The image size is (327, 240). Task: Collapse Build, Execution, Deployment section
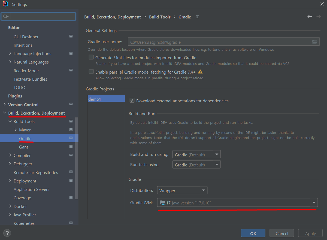tap(4, 113)
